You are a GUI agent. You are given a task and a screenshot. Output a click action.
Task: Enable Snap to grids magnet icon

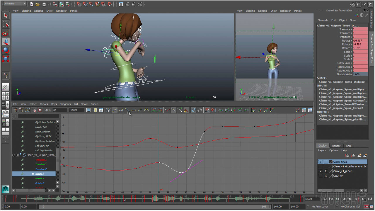coord(79,4)
